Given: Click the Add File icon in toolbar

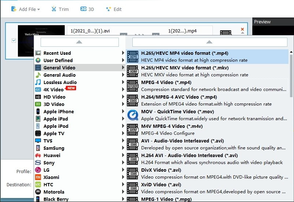Looking at the screenshot, I should [x=14, y=9].
